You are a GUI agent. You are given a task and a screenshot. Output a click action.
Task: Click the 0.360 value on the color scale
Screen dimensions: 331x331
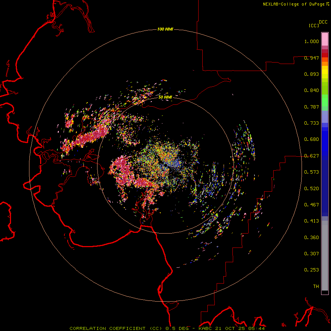point(312,238)
